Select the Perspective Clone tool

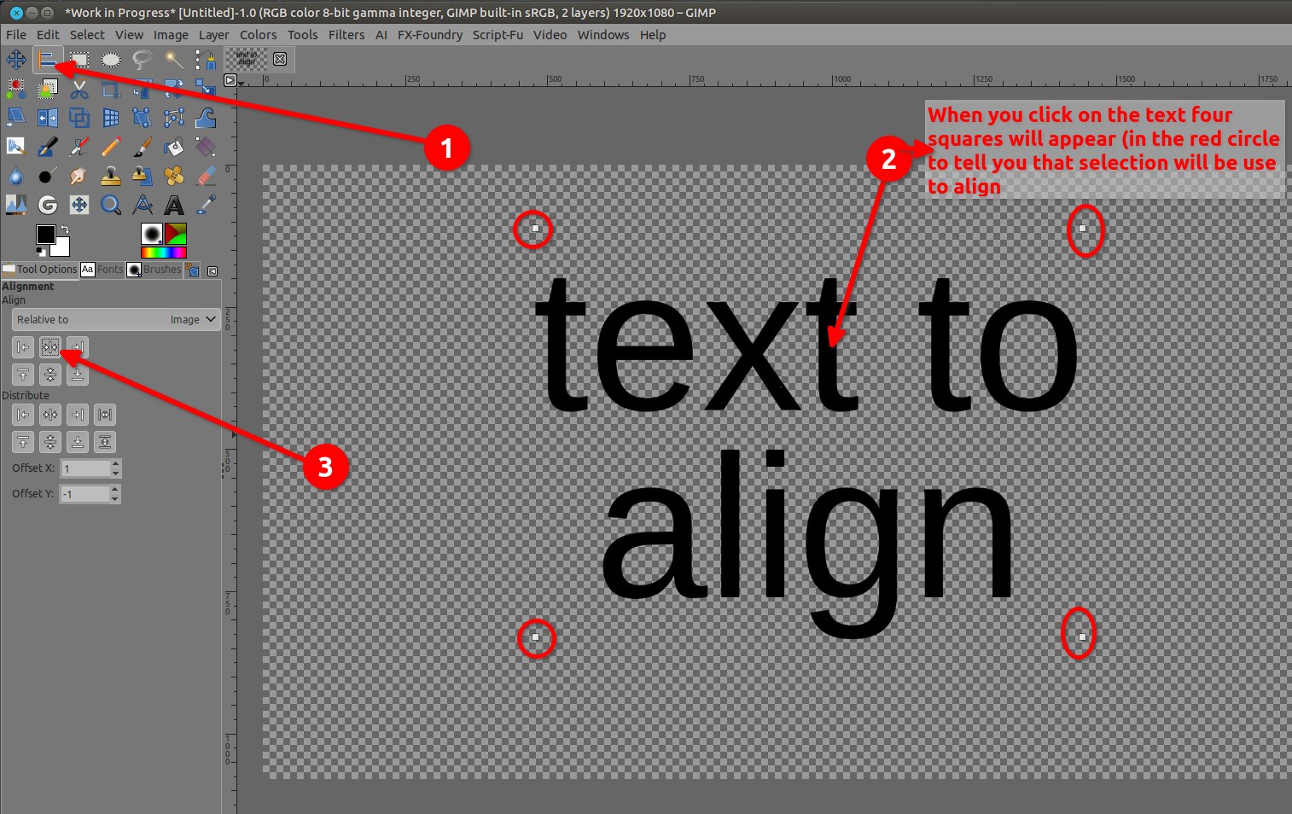(143, 176)
